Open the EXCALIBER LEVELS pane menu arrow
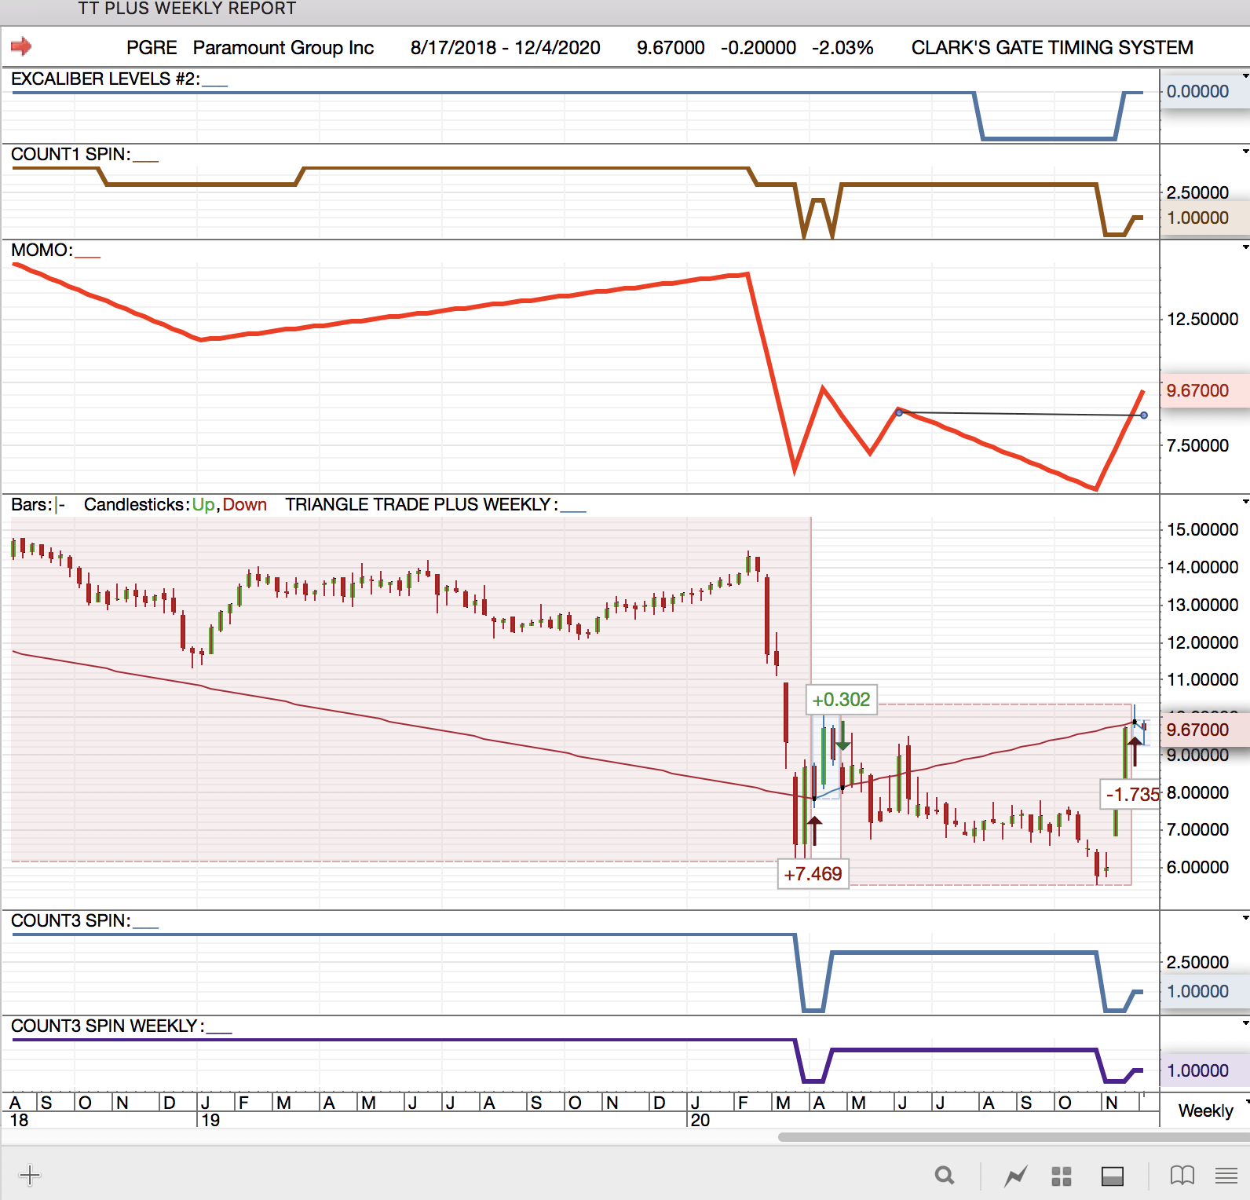This screenshot has width=1250, height=1200. [x=1245, y=76]
